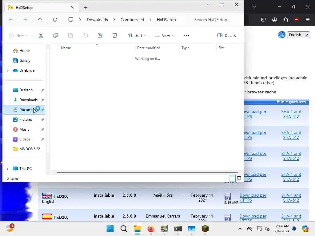Add a new Explorer tab

86,8
